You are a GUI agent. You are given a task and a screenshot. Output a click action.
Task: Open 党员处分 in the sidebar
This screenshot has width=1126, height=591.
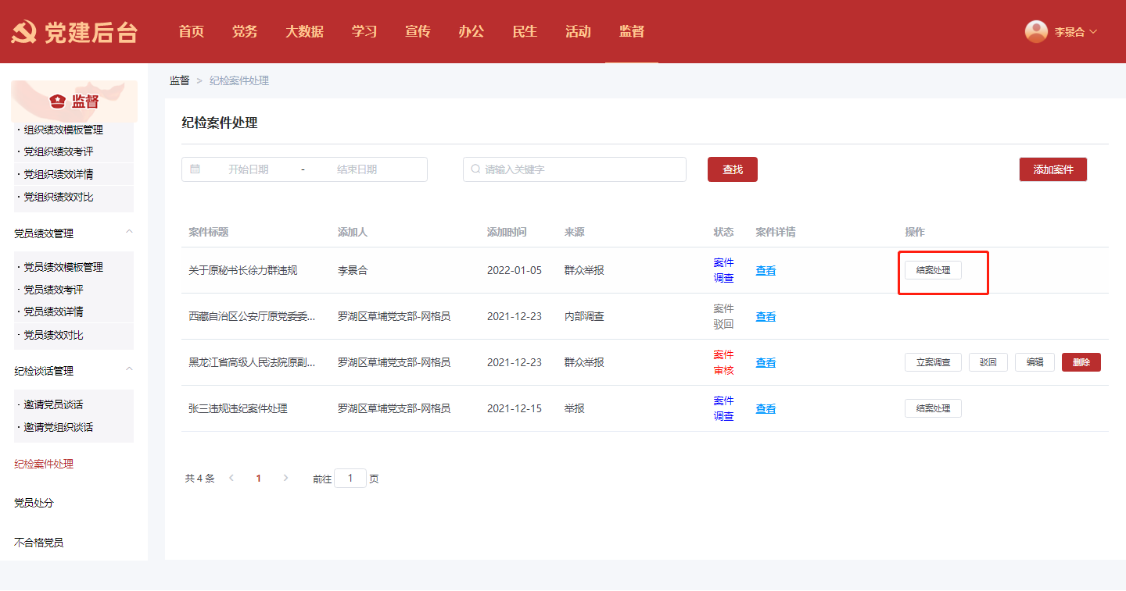pos(34,503)
